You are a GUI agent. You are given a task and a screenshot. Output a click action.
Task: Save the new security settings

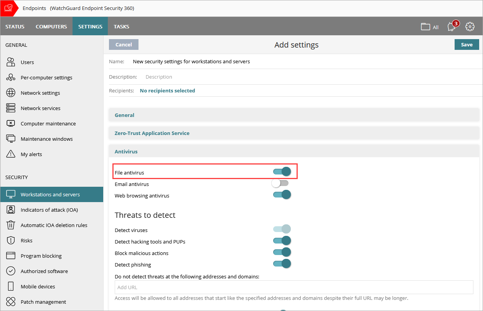coord(467,44)
